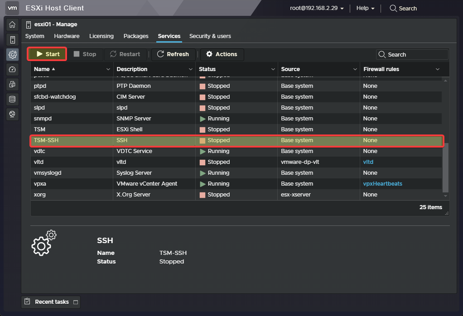Select the xorg service row
The image size is (463, 316).
[x=236, y=195]
